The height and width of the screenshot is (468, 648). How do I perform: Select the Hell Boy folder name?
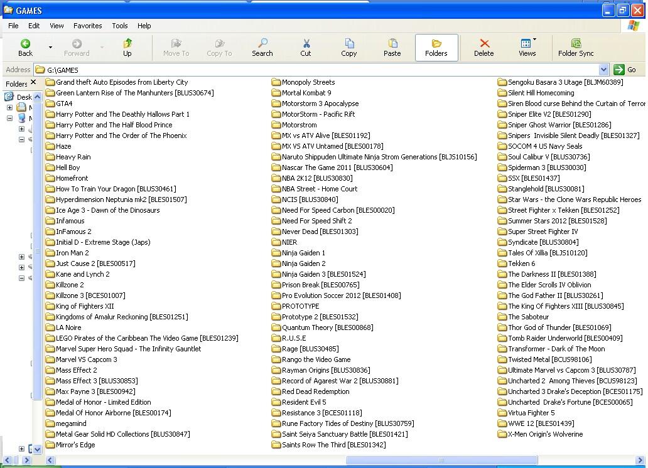coord(68,168)
